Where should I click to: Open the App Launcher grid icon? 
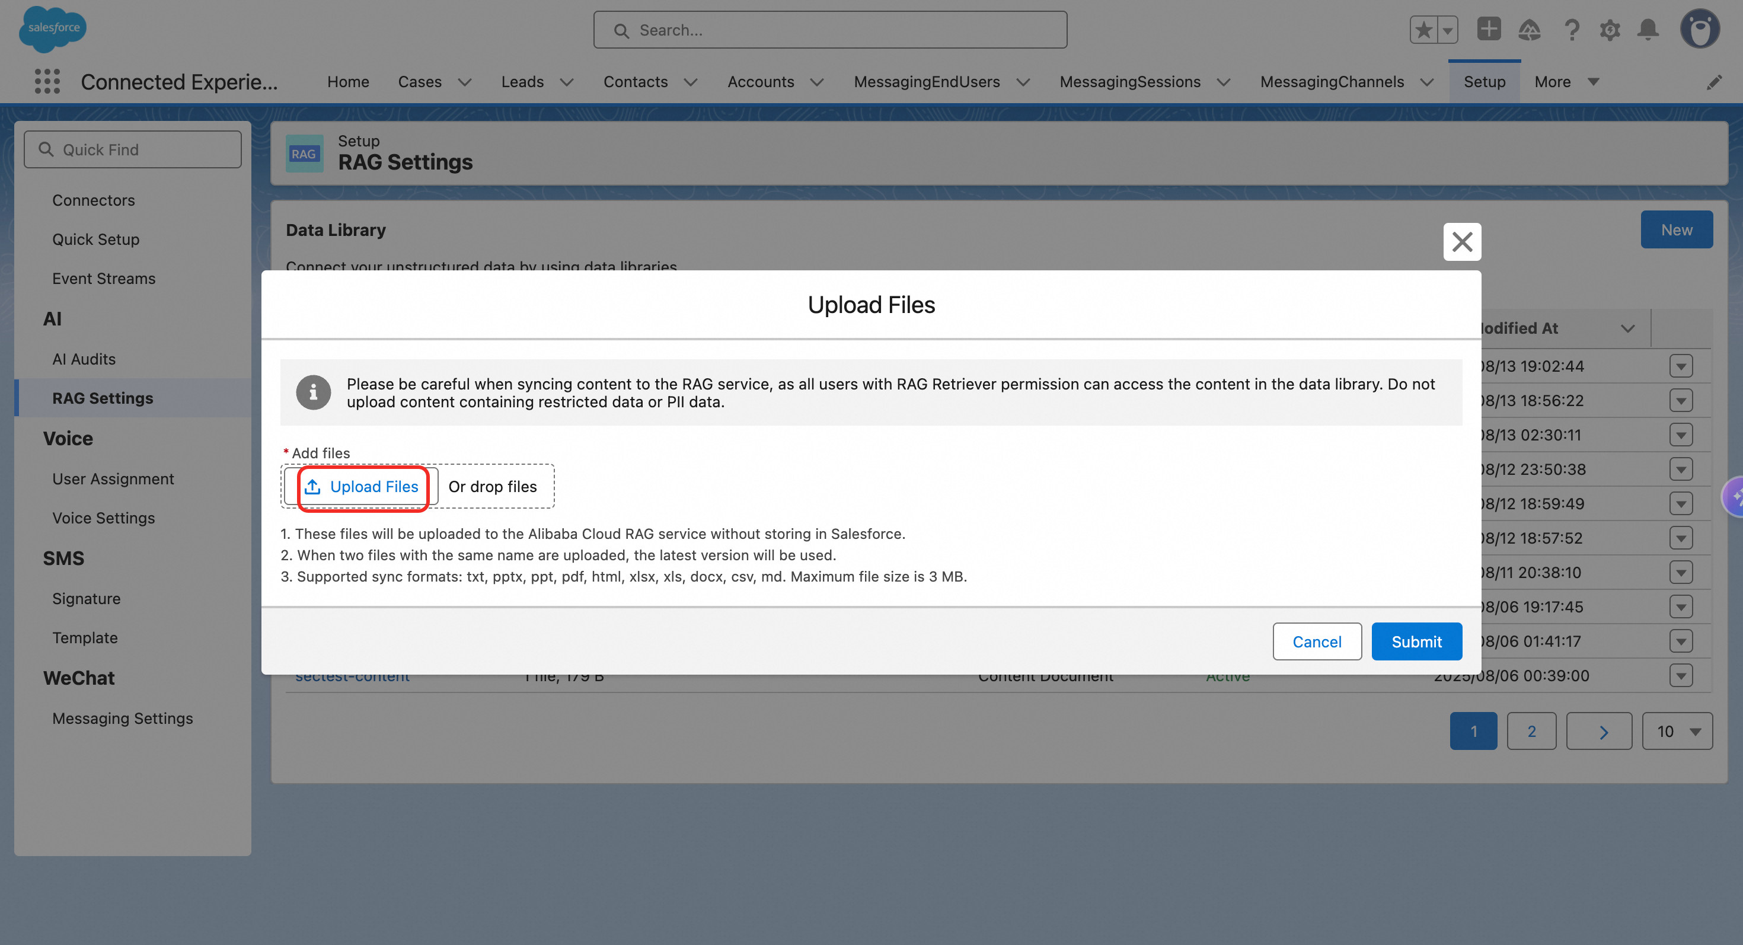pos(47,82)
